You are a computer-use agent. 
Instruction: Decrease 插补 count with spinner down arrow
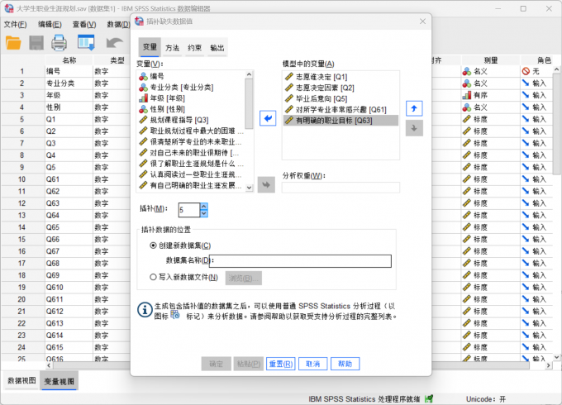click(204, 213)
